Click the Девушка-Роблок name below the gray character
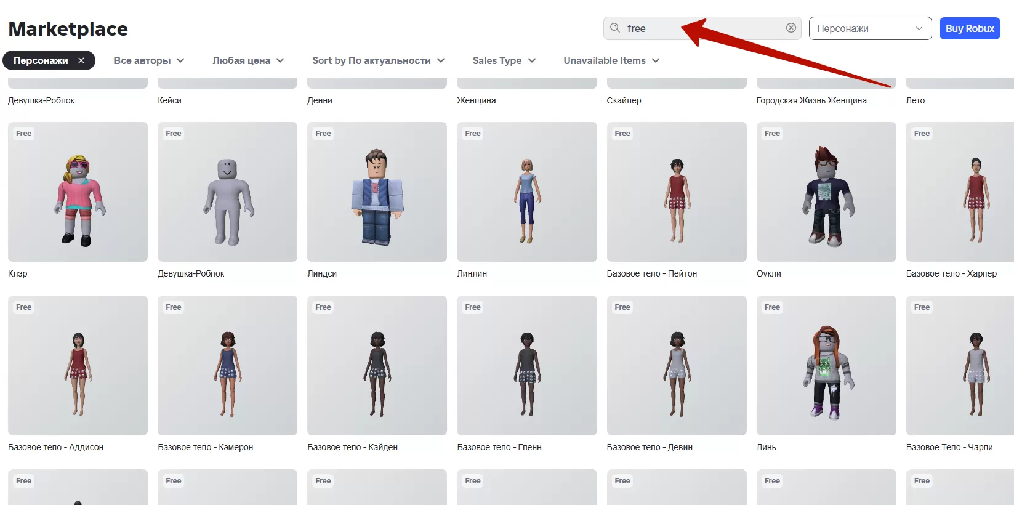 [191, 273]
